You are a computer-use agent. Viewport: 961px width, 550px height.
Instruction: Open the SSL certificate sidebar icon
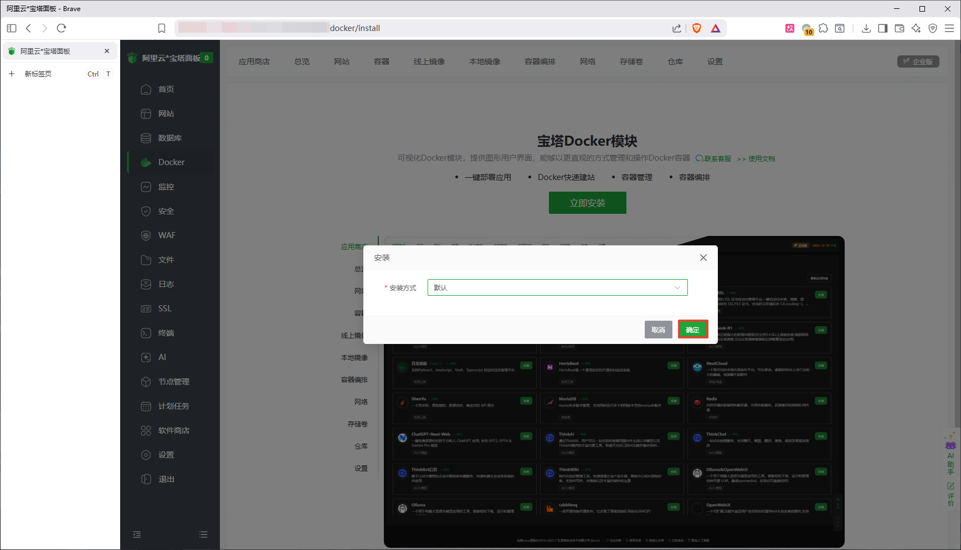(146, 309)
